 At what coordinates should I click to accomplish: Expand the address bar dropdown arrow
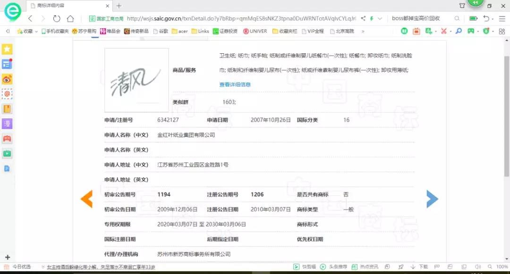(380, 18)
